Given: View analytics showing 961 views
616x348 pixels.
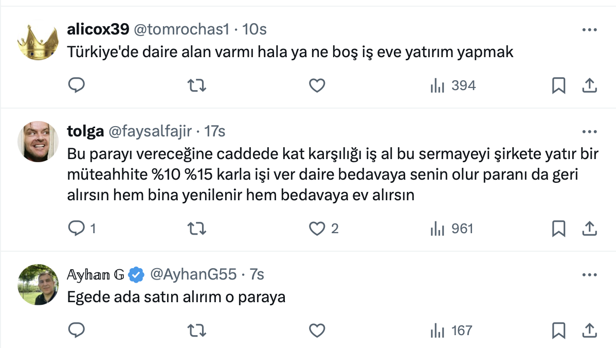Looking at the screenshot, I should pos(451,228).
